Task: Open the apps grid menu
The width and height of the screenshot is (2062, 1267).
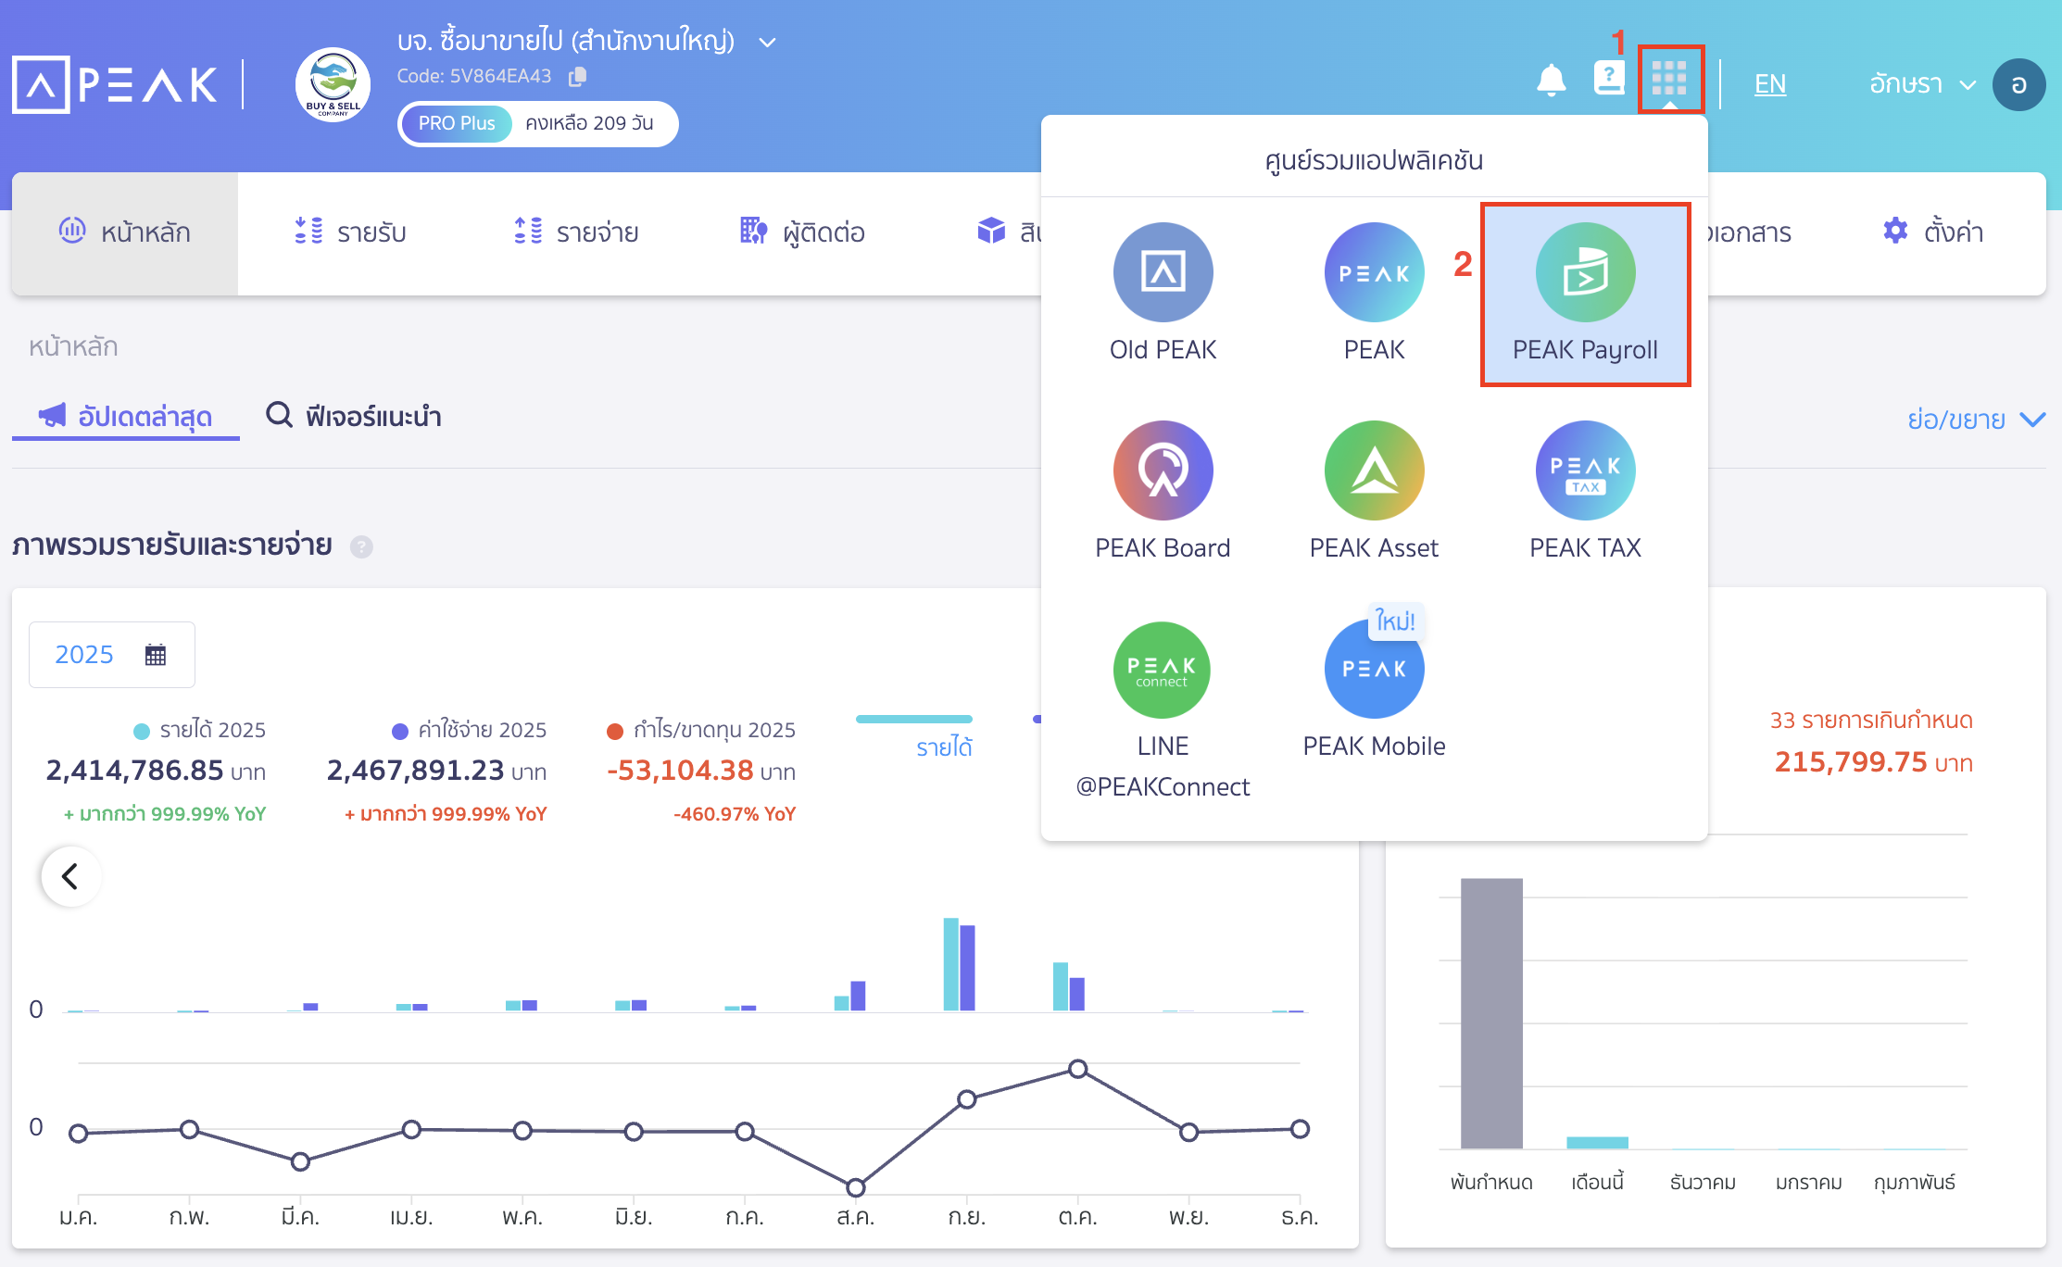Action: point(1670,81)
